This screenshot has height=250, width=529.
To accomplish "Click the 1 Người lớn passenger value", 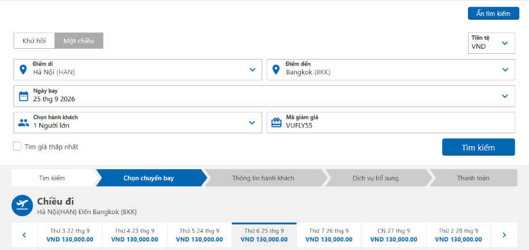I will pyautogui.click(x=51, y=126).
